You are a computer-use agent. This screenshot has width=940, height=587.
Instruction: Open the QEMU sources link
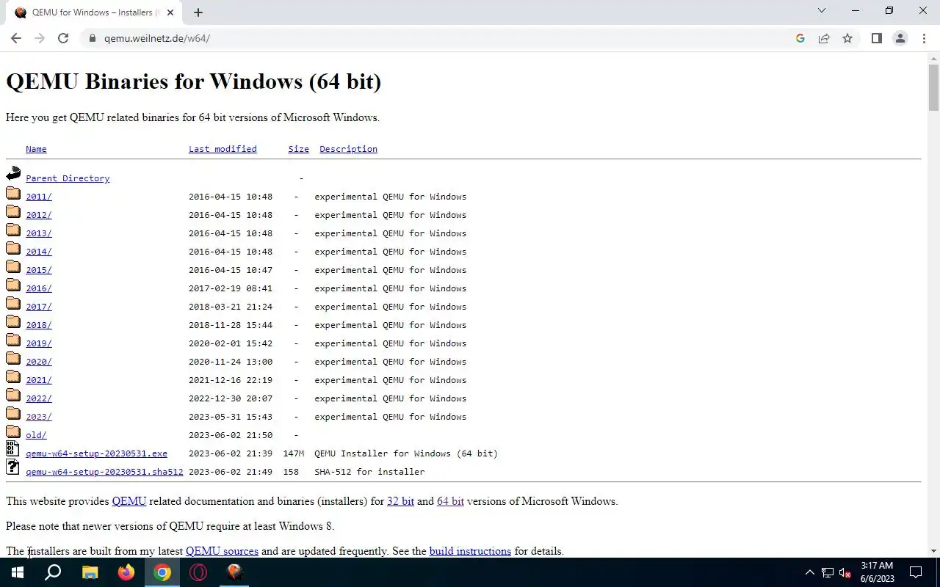222,551
